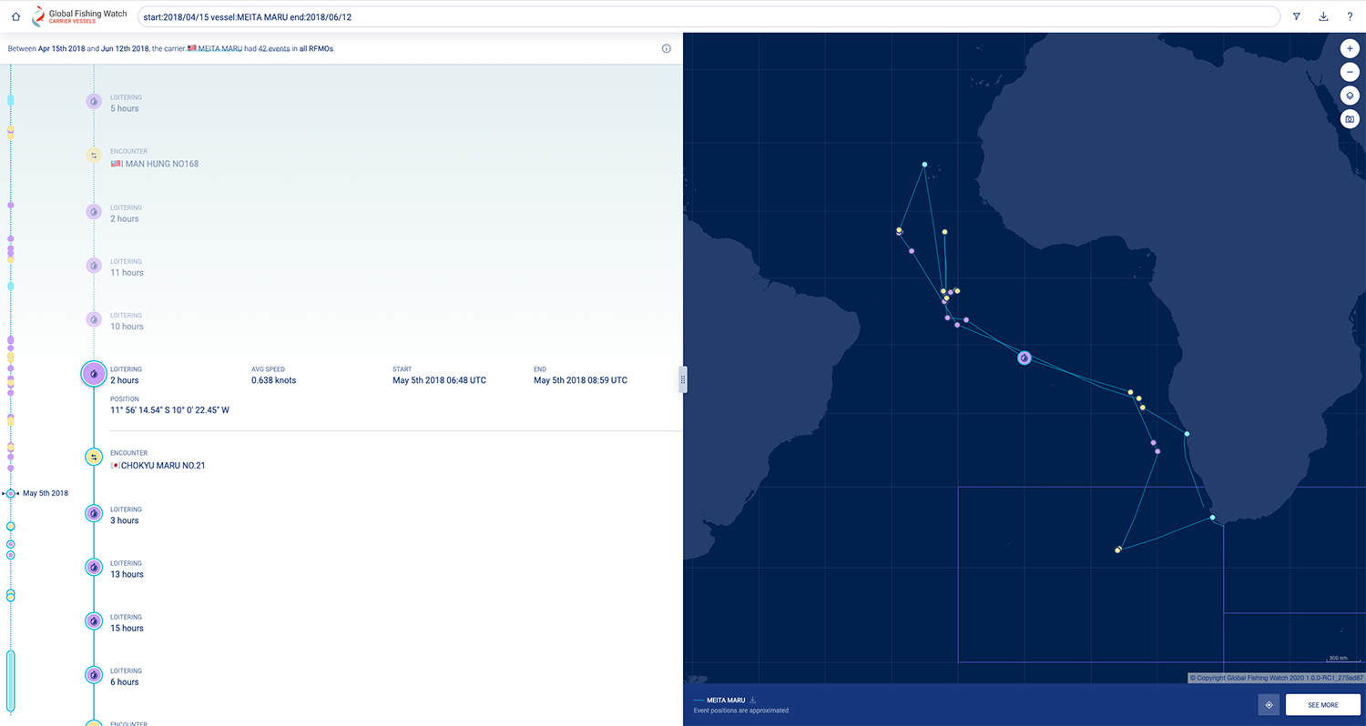This screenshot has height=726, width=1366.
Task: Change the Jun 12th 2018 end date
Action: pyautogui.click(x=125, y=48)
